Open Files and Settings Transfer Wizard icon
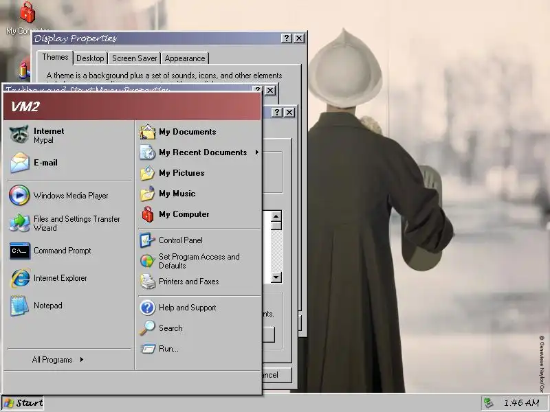Viewport: 550px width, 412px height. [x=19, y=223]
